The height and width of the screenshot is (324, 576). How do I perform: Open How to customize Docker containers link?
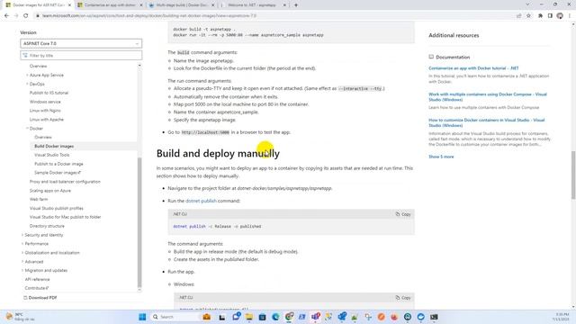(x=486, y=122)
